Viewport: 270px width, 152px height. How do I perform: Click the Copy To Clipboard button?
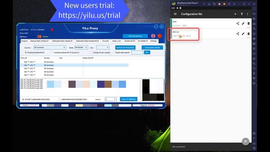click(128, 99)
